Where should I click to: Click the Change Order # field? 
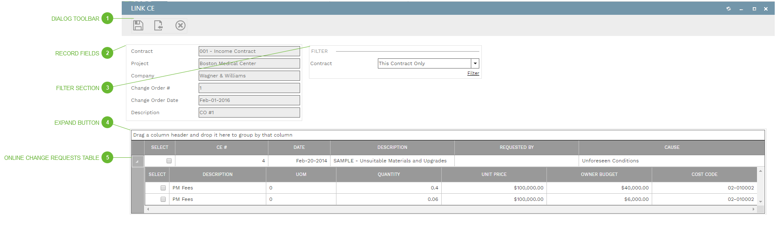249,88
